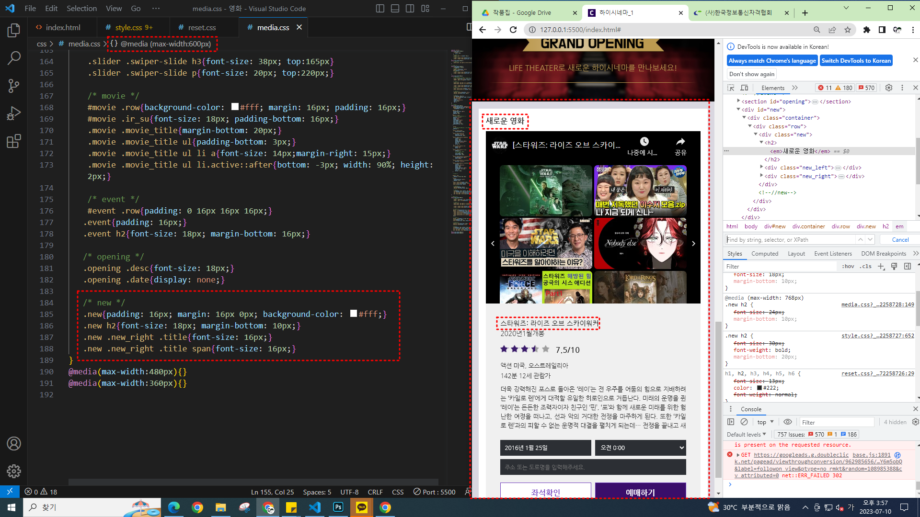Expand the new_left div node
The height and width of the screenshot is (517, 920).
761,167
